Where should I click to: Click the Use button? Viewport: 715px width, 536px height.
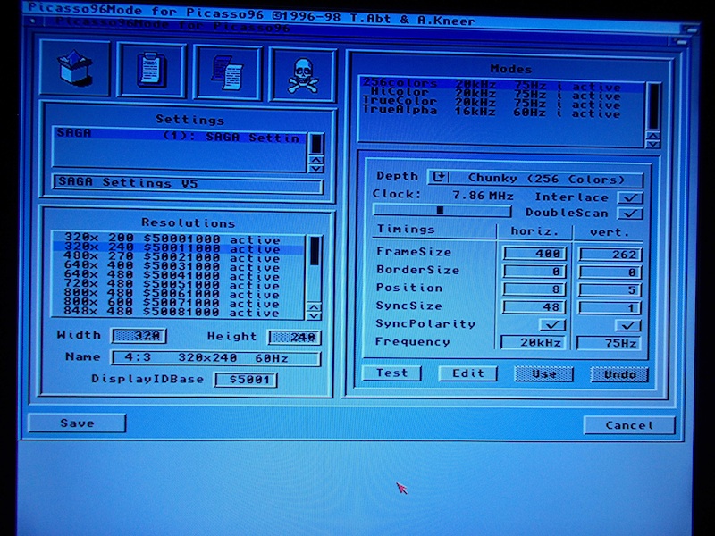pos(543,374)
